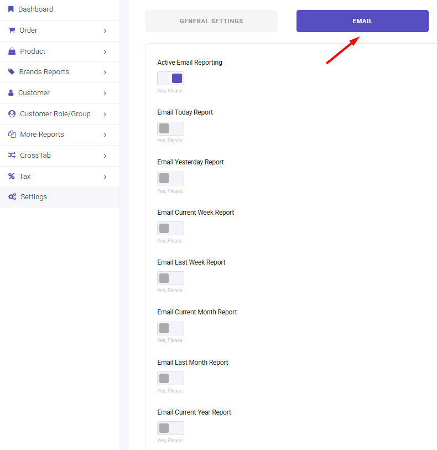Click the Product shopping bag icon
This screenshot has height=450, width=437.
12,51
